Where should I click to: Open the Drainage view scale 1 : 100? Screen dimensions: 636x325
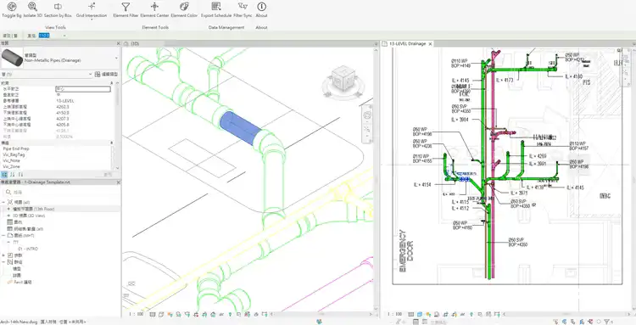coord(394,314)
